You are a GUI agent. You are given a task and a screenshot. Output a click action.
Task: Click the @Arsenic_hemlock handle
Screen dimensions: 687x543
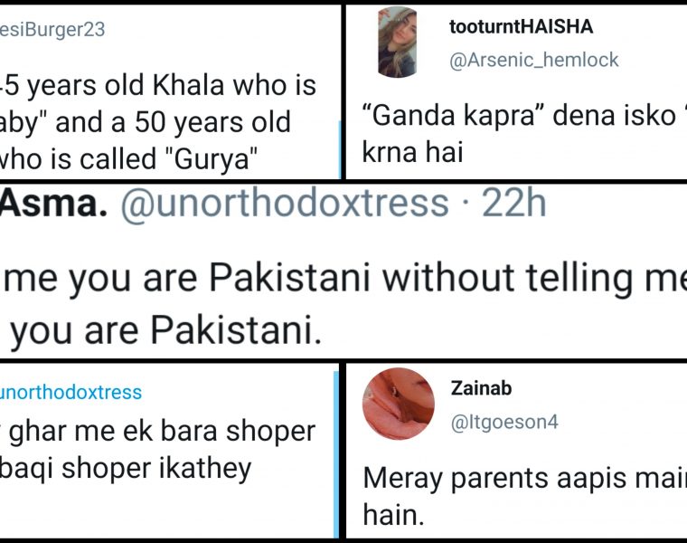[533, 60]
